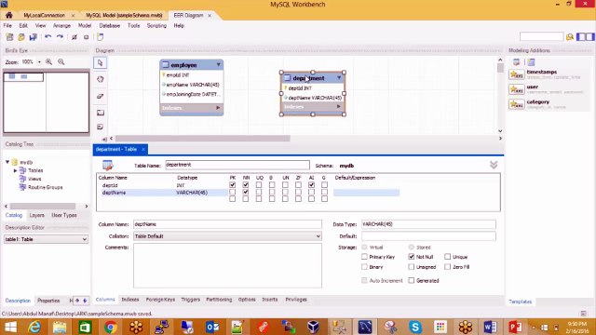Click the search icon next to the search box
The image size is (596, 335).
coord(569,37)
